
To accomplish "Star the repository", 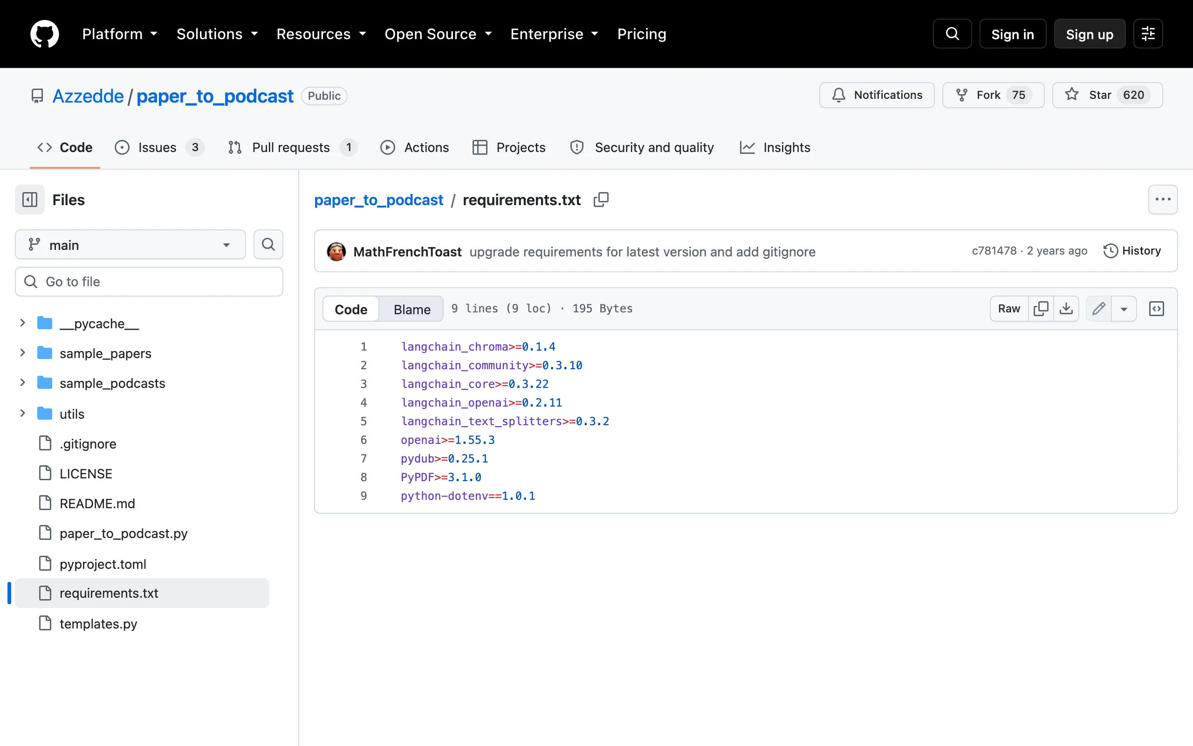I will click(1107, 95).
